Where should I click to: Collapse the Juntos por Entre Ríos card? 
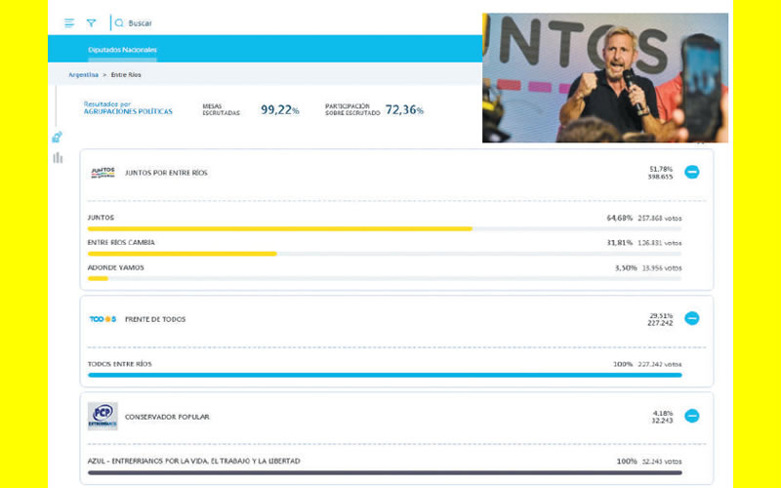691,172
